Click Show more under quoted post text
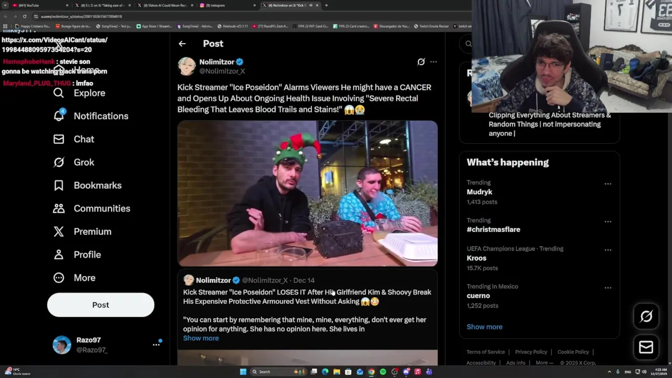This screenshot has height=378, width=672. [201, 338]
